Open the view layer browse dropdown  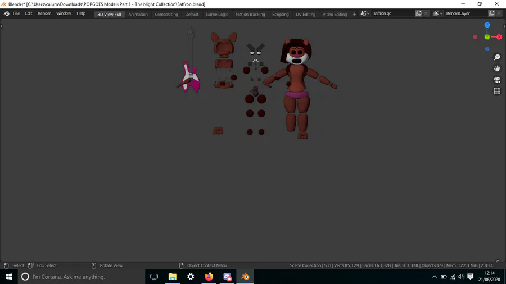tap(438, 13)
